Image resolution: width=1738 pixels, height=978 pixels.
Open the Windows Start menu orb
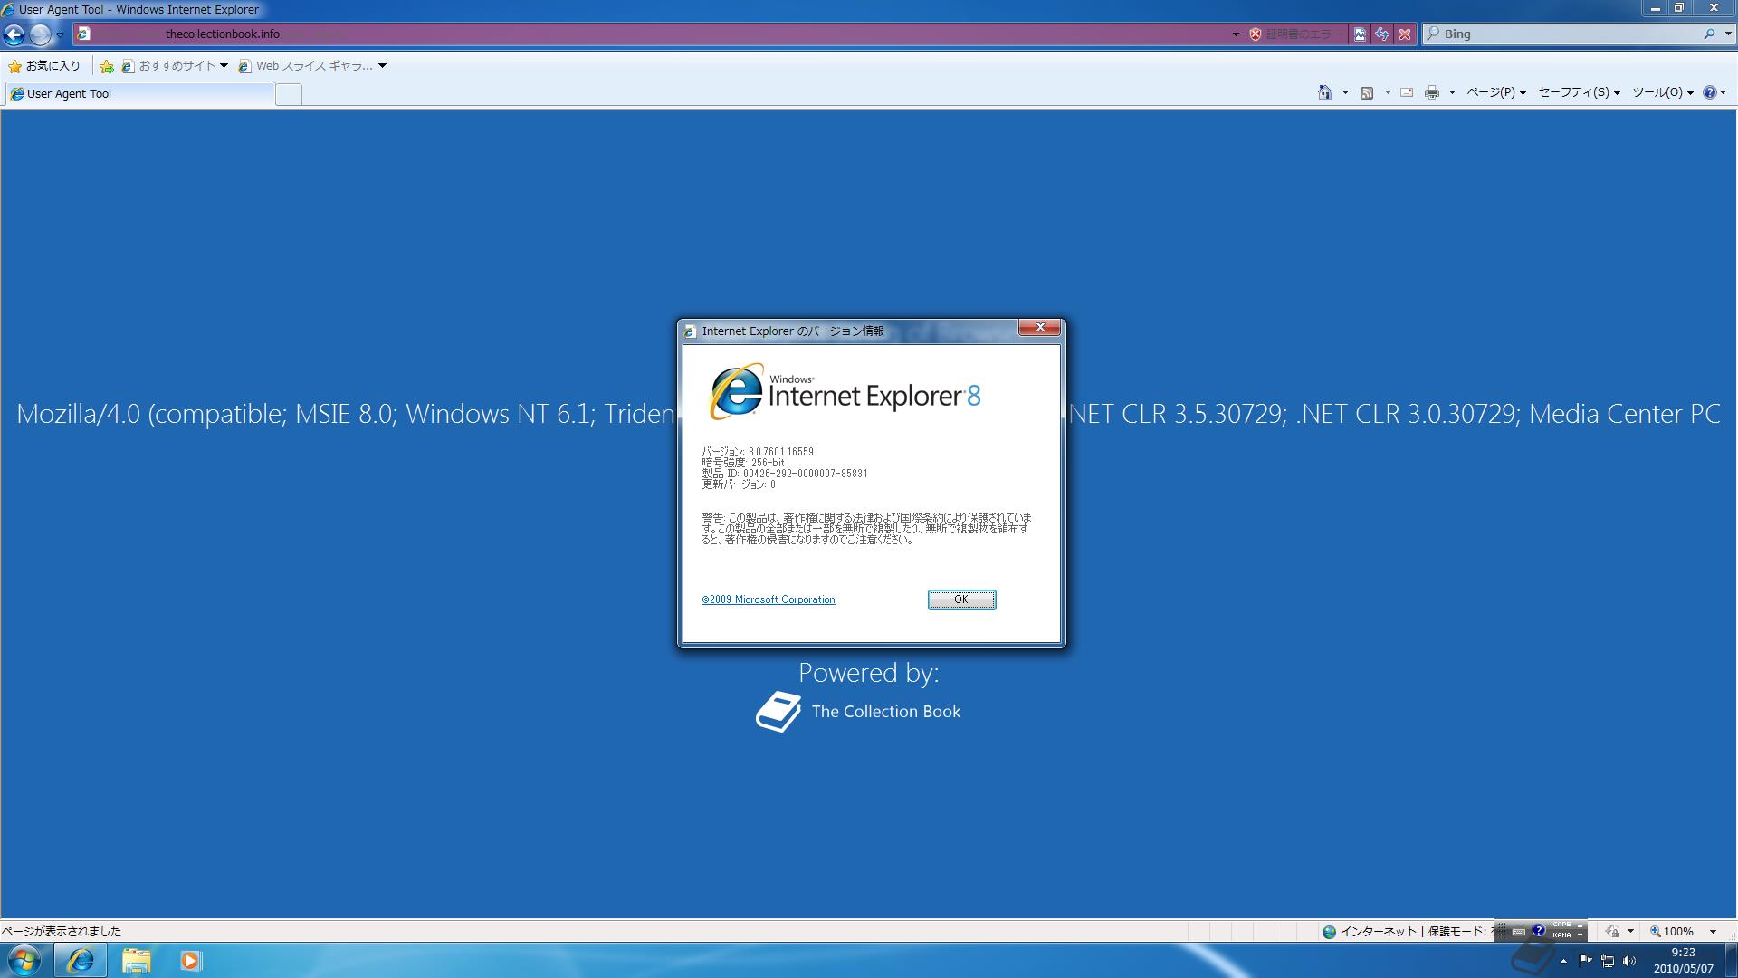pos(24,960)
